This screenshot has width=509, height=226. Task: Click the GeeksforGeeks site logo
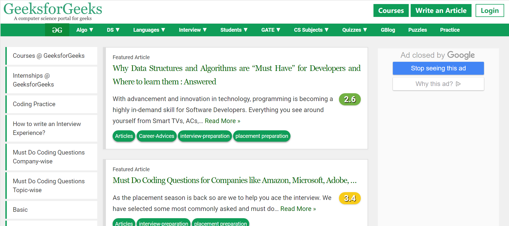pyautogui.click(x=53, y=11)
